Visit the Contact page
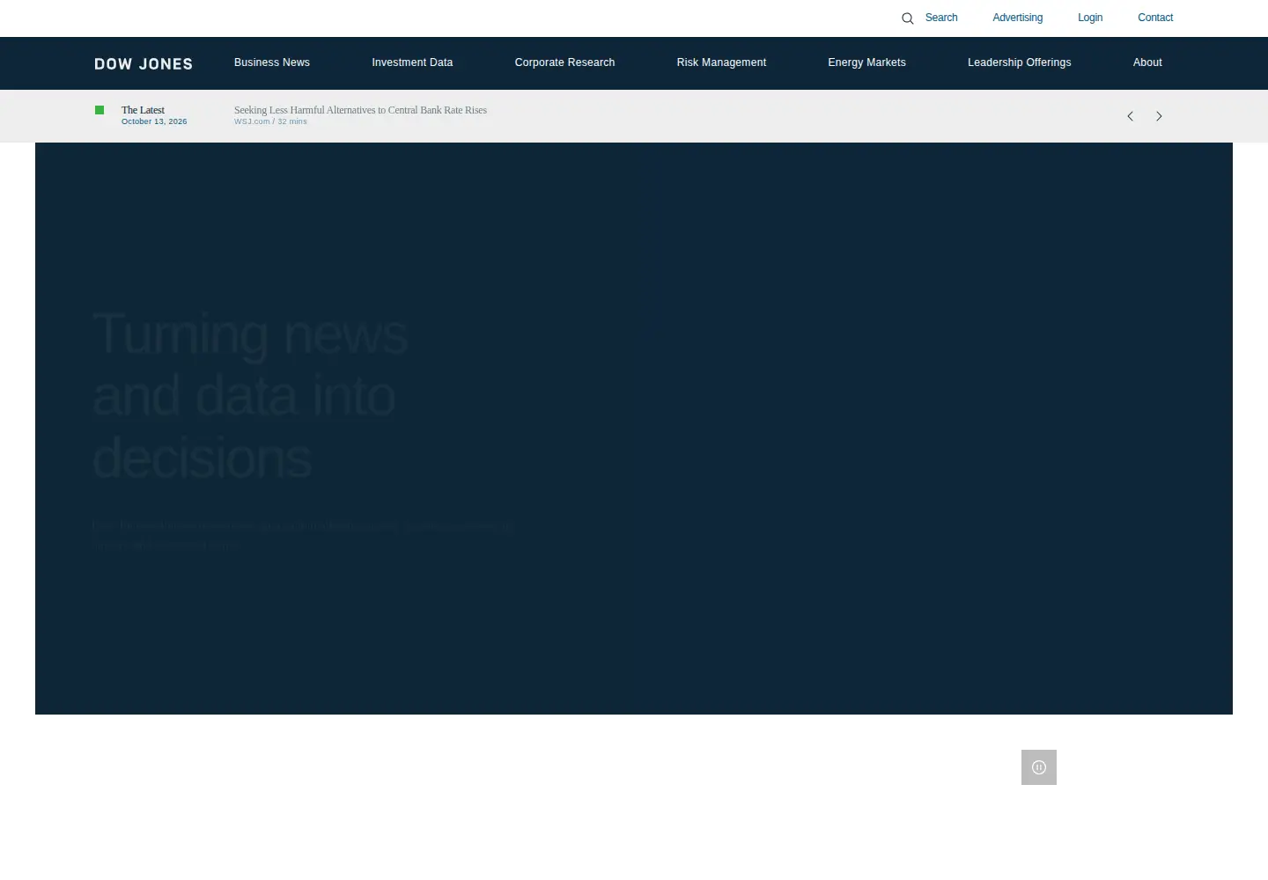The width and height of the screenshot is (1268, 880). (1155, 18)
